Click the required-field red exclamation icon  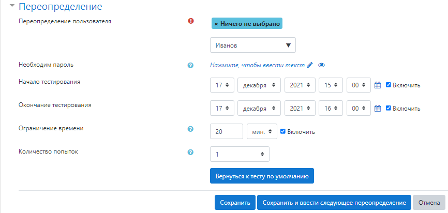pos(190,22)
